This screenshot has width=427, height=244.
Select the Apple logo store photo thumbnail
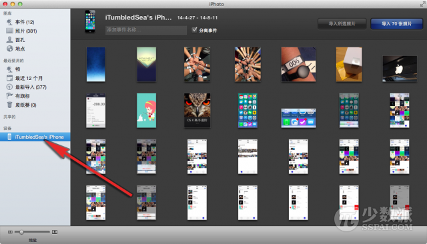click(400, 69)
